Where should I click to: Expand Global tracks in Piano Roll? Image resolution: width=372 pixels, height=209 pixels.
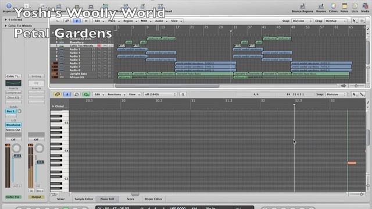(x=53, y=106)
